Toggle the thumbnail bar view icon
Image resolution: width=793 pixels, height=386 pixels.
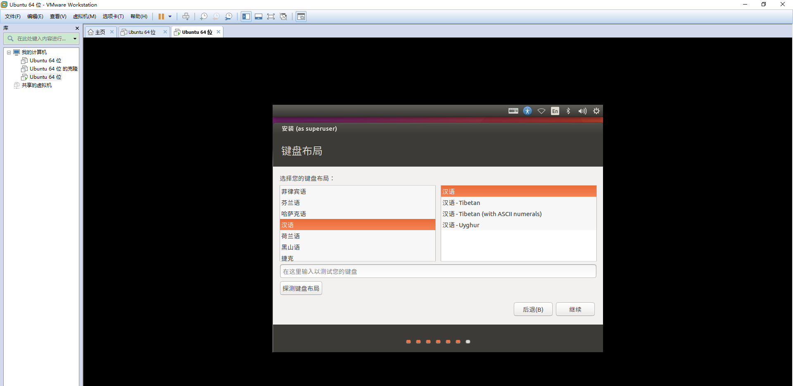click(x=259, y=16)
